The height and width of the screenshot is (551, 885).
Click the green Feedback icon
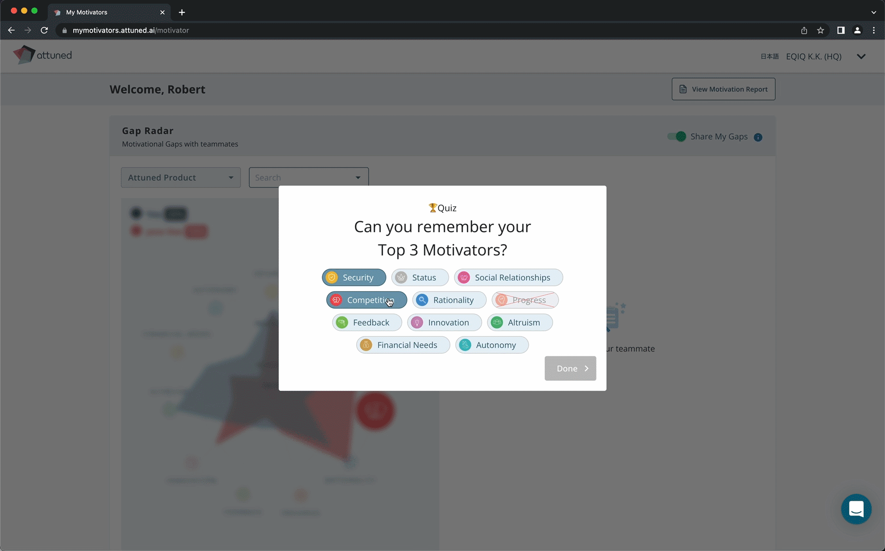[342, 322]
